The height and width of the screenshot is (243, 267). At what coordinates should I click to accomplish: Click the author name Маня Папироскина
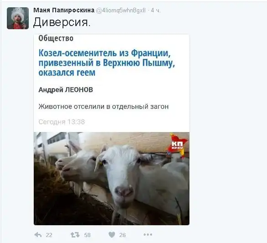pos(64,10)
